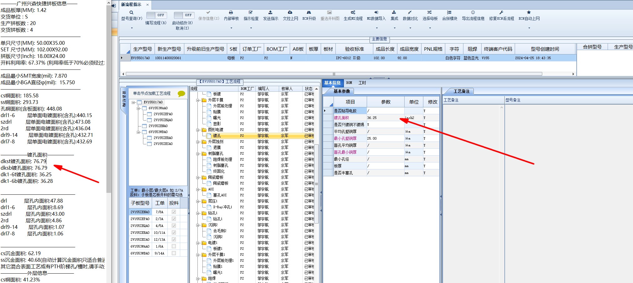
Task: Click the 合拼模块 list icon
Action: pyautogui.click(x=449, y=13)
